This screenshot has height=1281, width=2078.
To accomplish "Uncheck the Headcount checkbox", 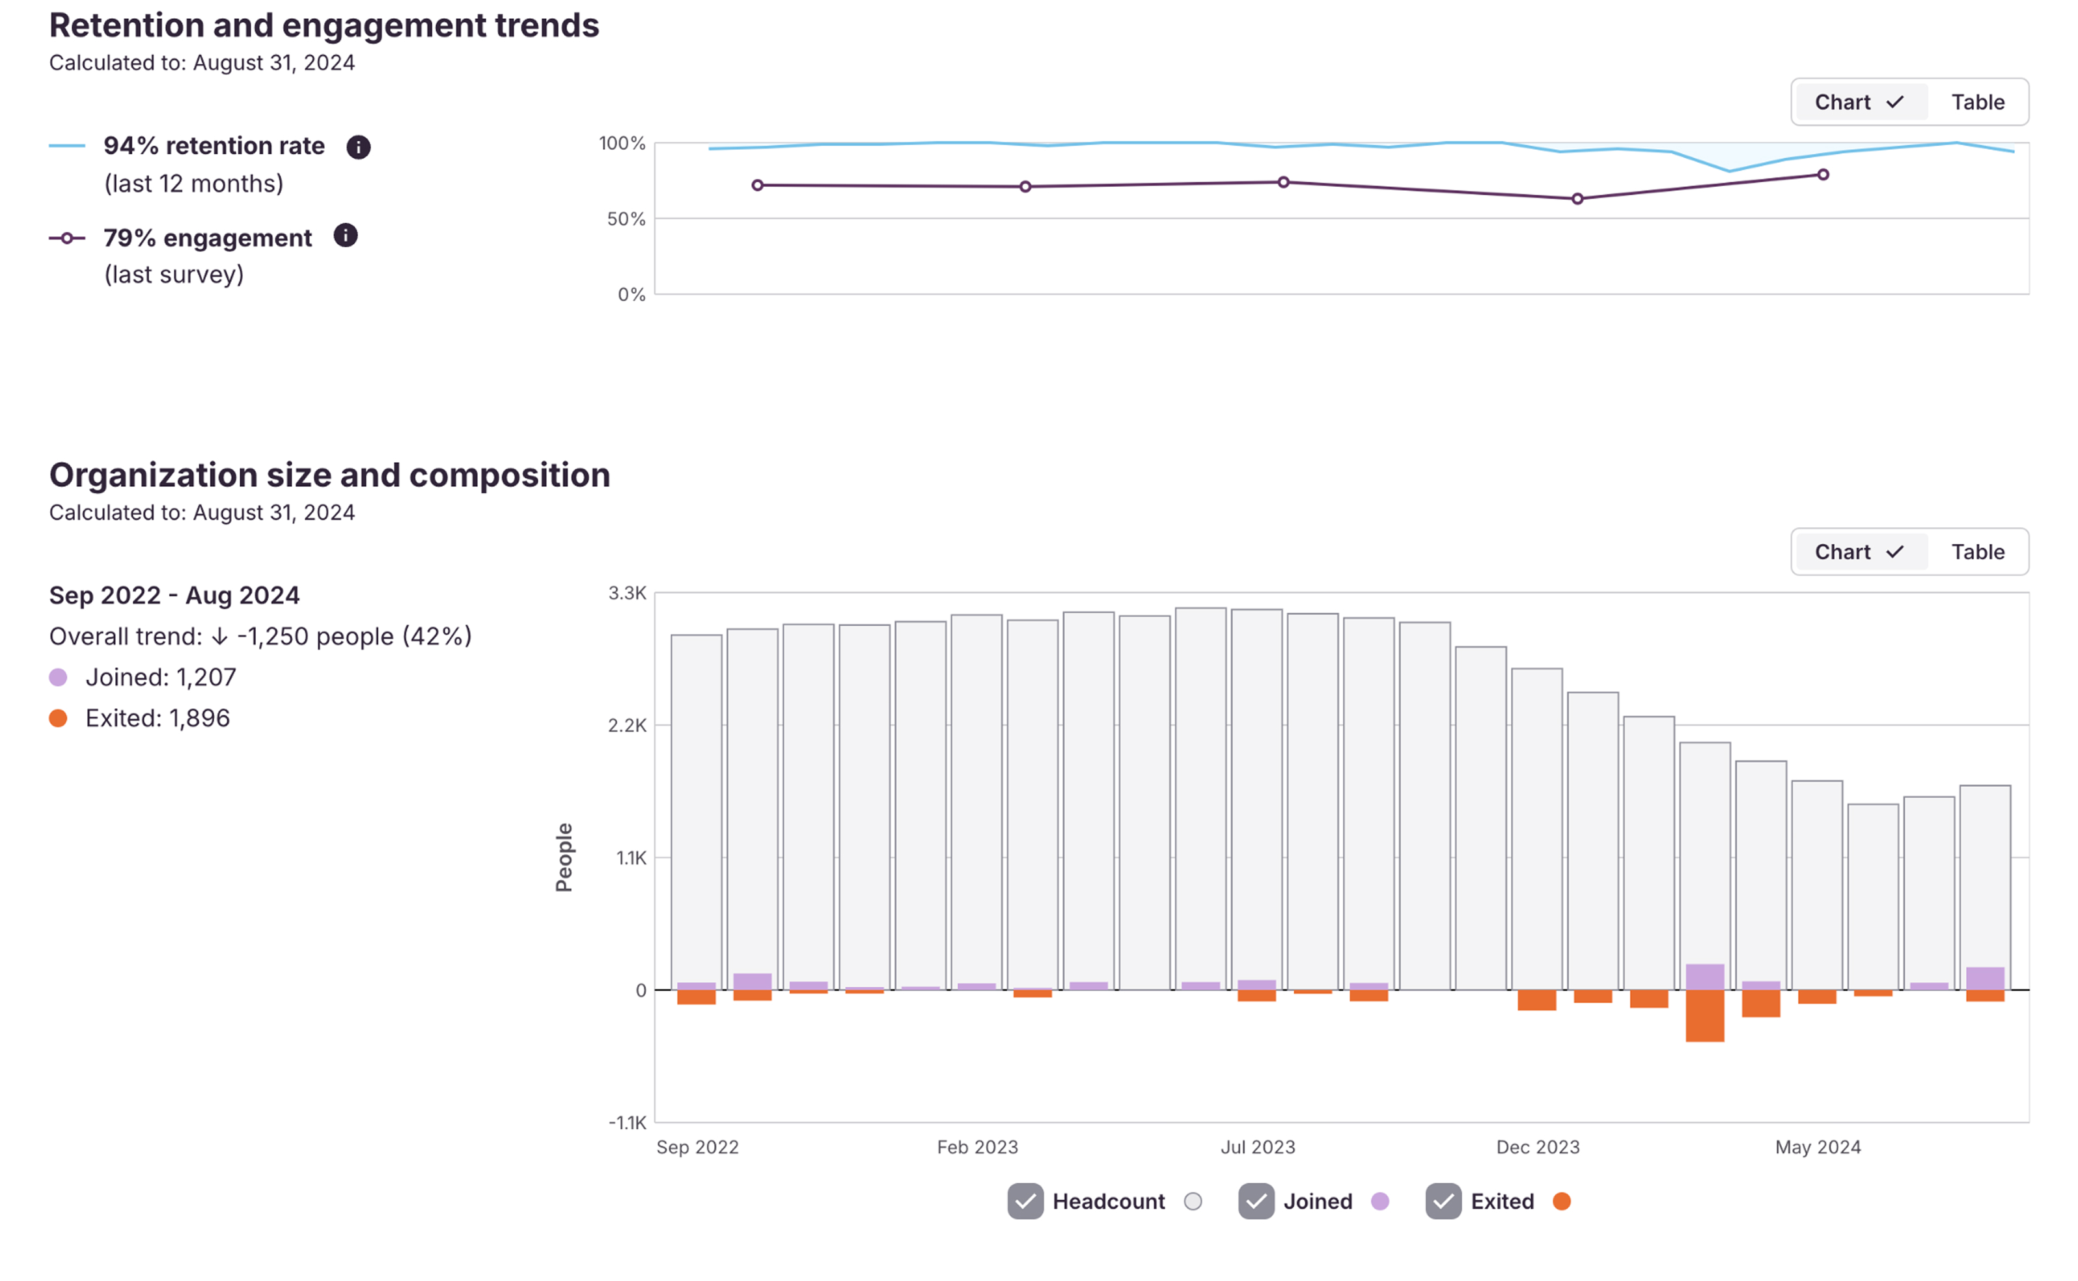I will (1025, 1202).
